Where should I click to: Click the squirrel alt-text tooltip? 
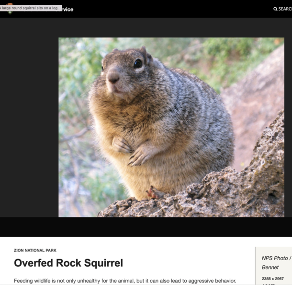coord(31,8)
